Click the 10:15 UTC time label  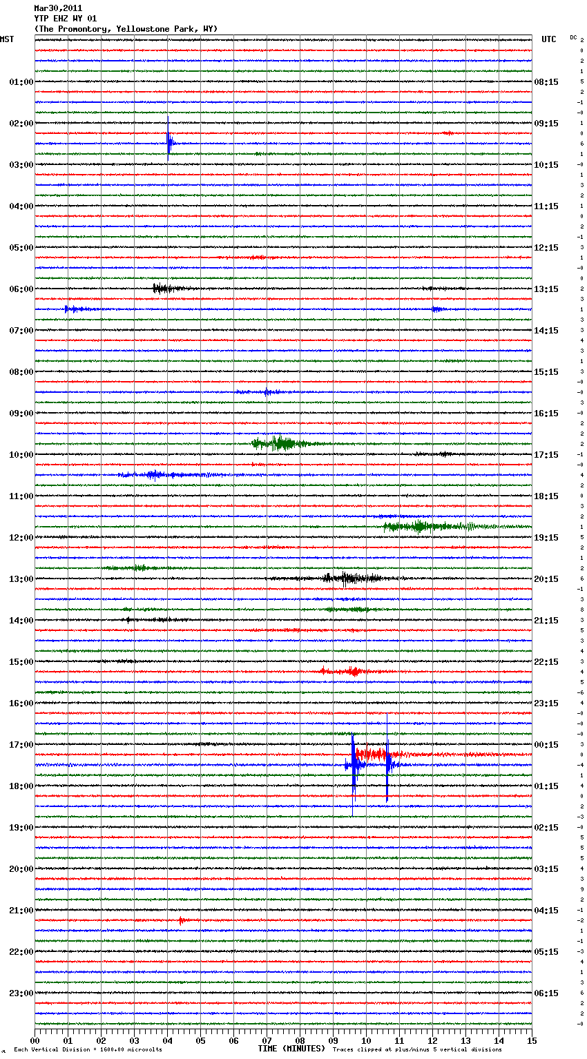(546, 165)
